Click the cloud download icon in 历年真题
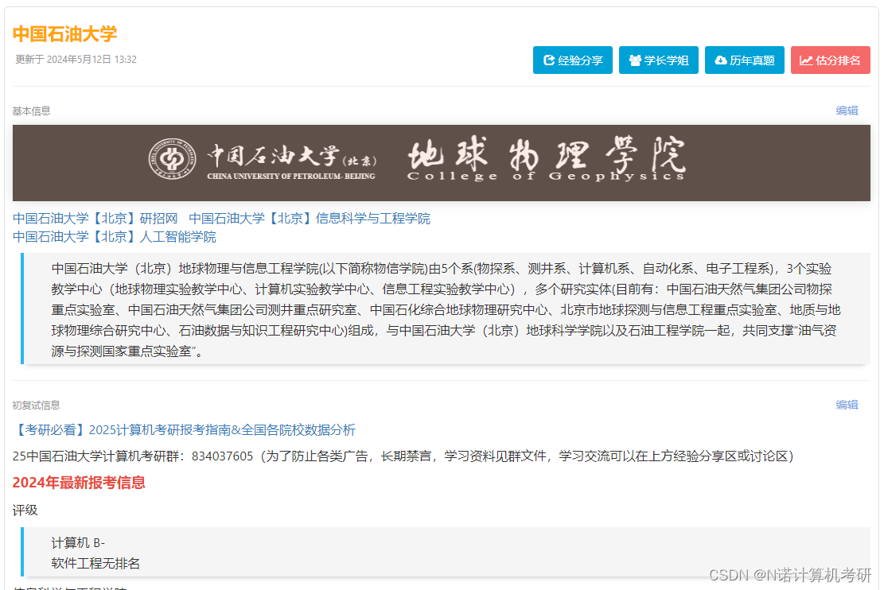The width and height of the screenshot is (884, 590). coord(721,60)
